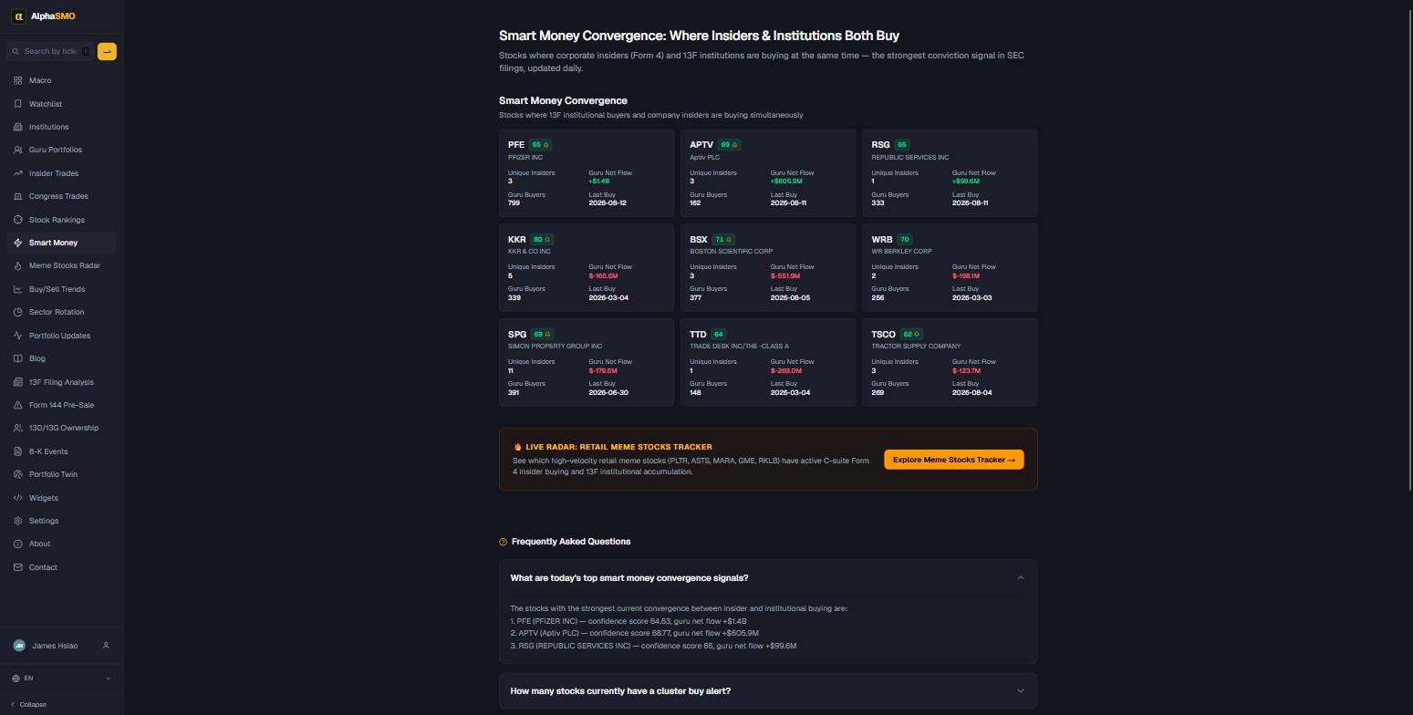Click the Guru Portfolios people icon
This screenshot has height=715, width=1413.
tap(17, 150)
